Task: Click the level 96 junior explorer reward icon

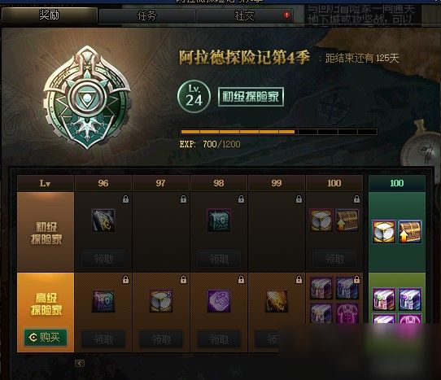Action: point(103,221)
